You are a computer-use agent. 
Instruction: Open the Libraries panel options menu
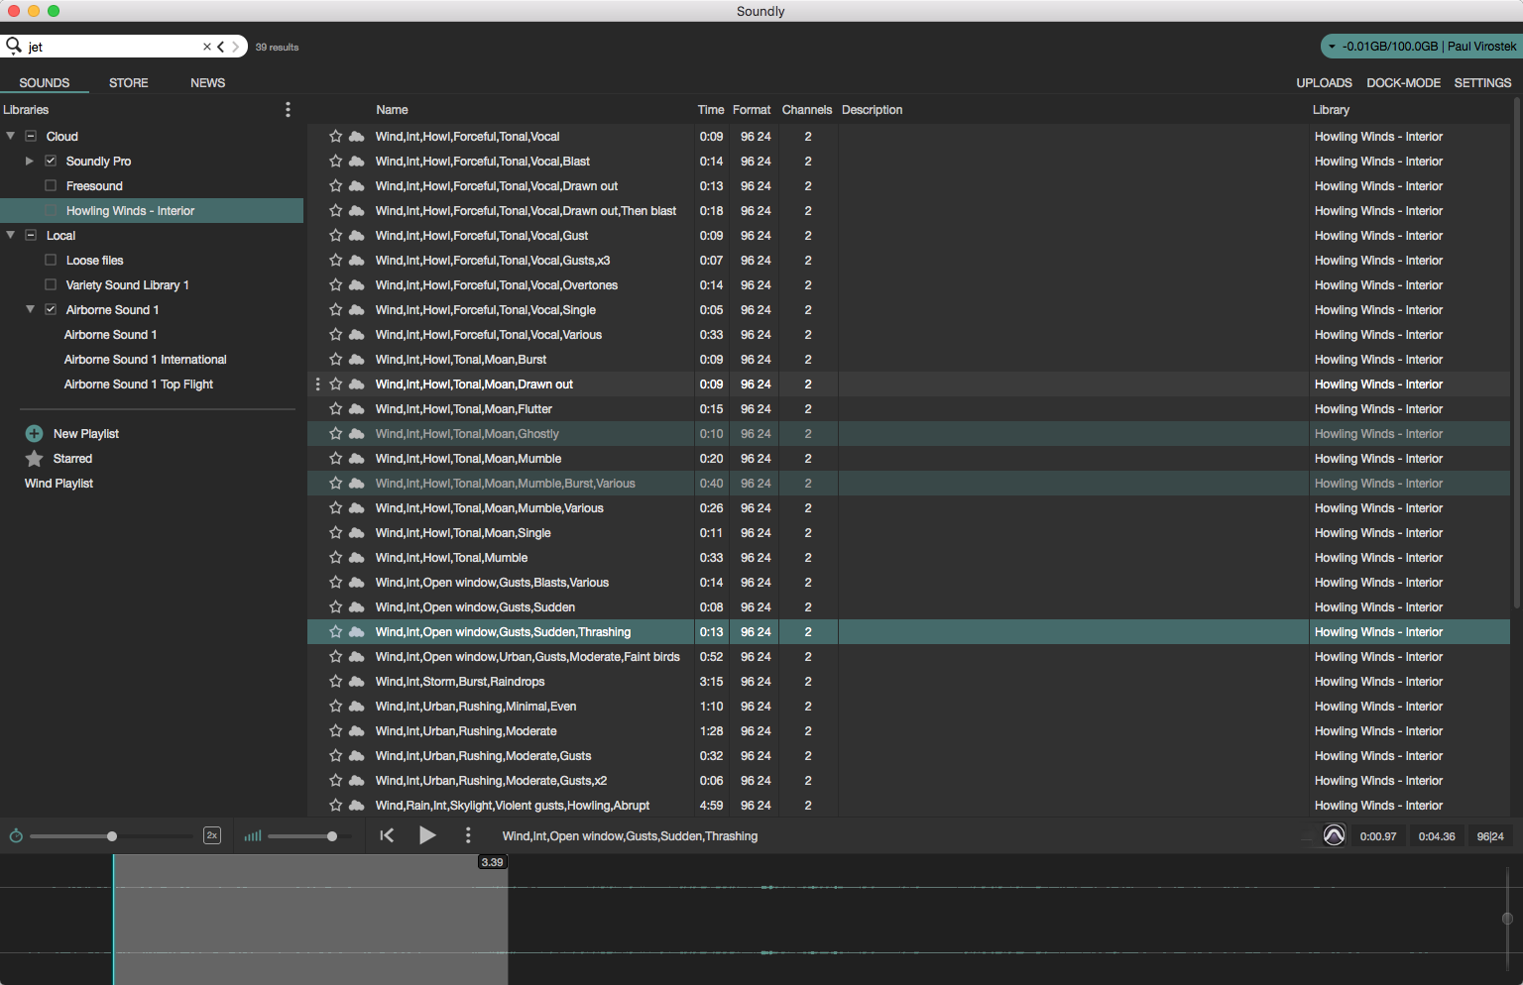288,109
